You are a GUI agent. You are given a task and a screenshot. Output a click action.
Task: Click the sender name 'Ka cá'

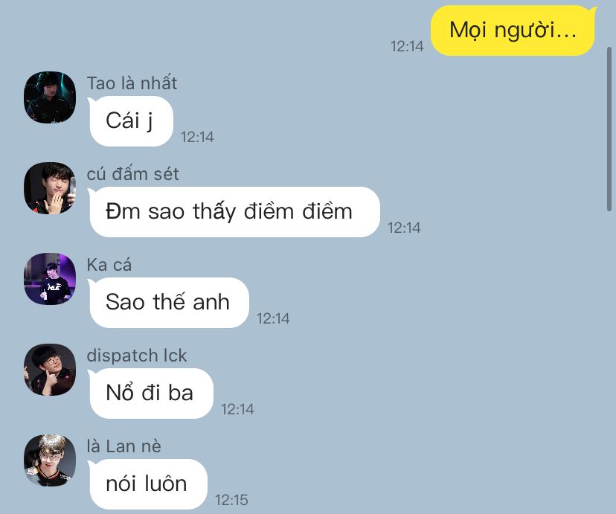(109, 265)
